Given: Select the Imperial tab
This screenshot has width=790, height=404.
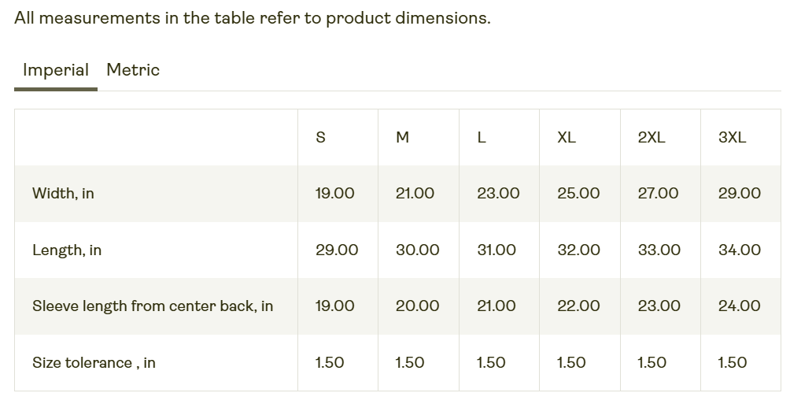Looking at the screenshot, I should click(56, 70).
